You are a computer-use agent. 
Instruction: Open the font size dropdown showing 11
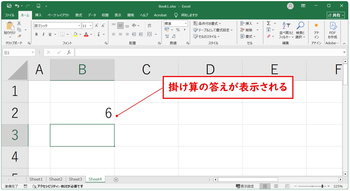coord(87,26)
